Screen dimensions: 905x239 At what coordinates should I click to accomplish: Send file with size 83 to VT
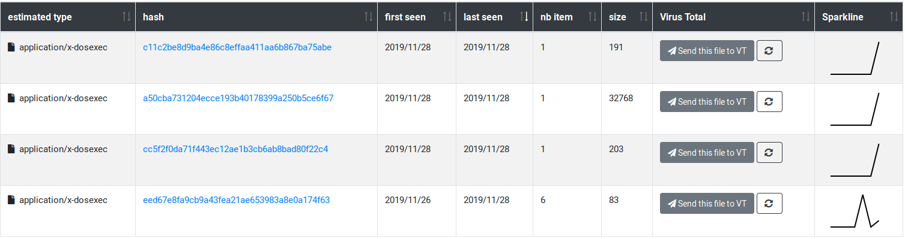707,204
